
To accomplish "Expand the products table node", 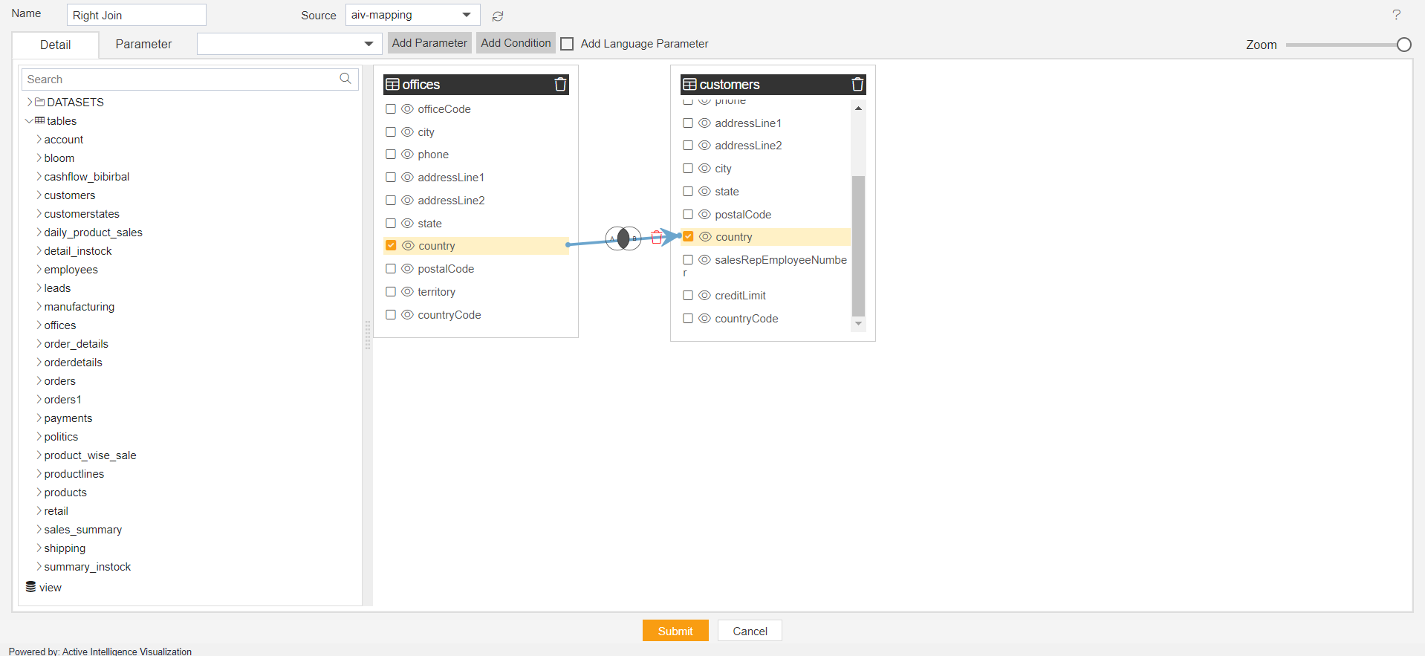I will click(x=39, y=492).
